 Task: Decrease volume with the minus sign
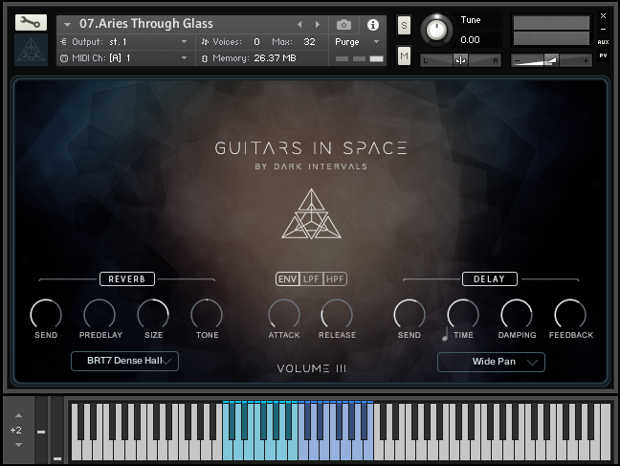pos(518,61)
